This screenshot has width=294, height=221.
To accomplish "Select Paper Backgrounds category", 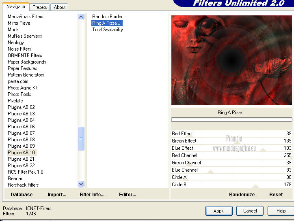I will pyautogui.click(x=27, y=62).
